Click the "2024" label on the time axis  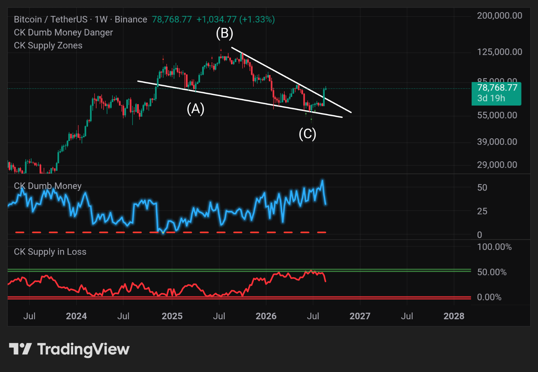[x=76, y=316]
